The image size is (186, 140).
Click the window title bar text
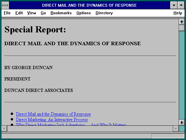pos(90,5)
